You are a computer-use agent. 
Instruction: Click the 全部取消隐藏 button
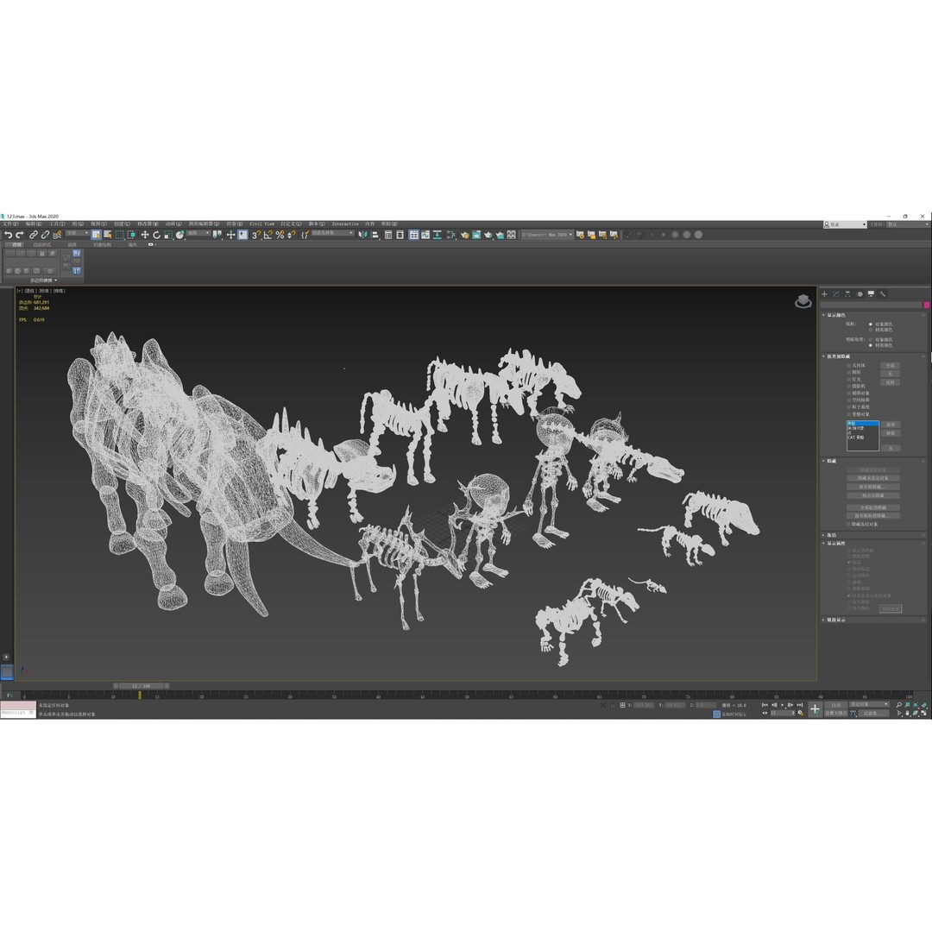pyautogui.click(x=873, y=507)
